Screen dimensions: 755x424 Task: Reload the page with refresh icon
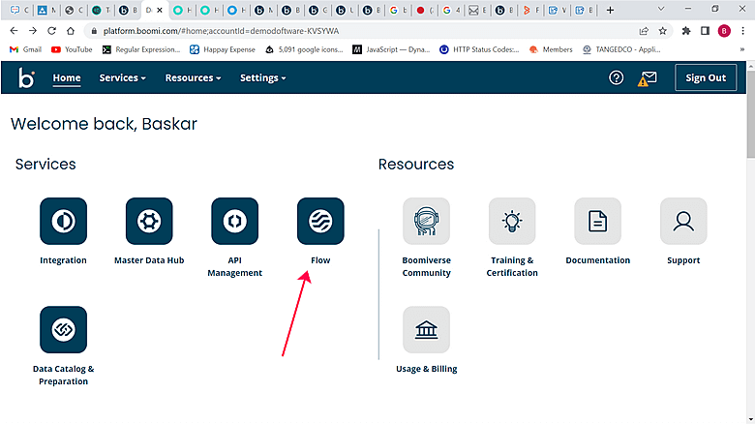[x=51, y=31]
